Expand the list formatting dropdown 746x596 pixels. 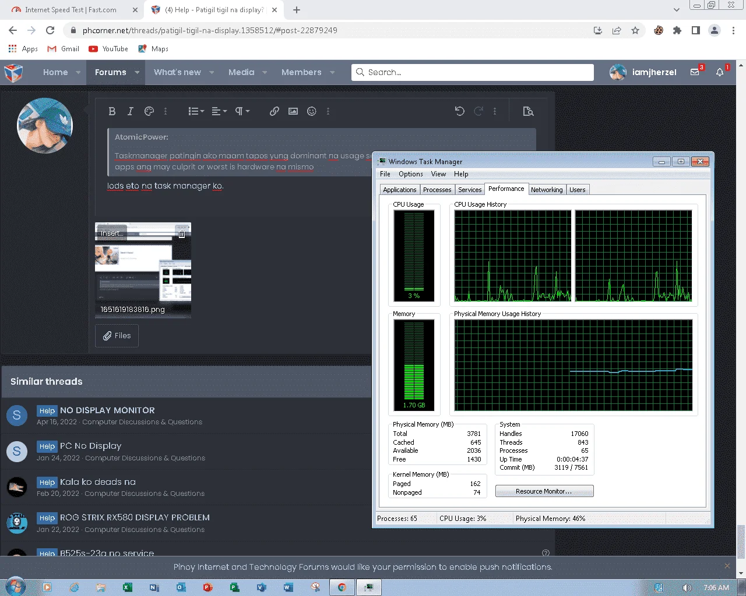point(196,111)
